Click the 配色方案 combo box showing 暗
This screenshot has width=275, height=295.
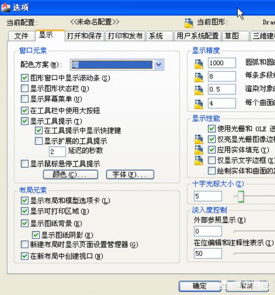pos(117,65)
